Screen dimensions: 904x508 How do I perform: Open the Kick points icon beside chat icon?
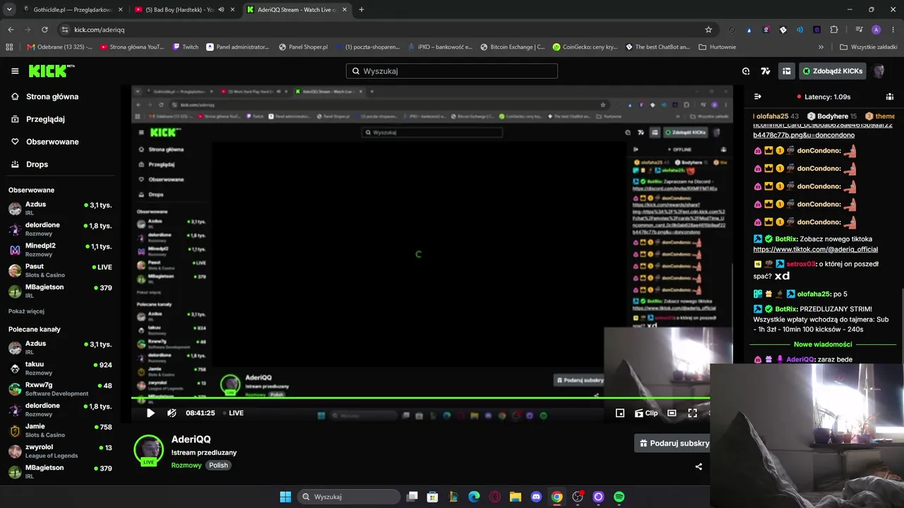click(766, 71)
